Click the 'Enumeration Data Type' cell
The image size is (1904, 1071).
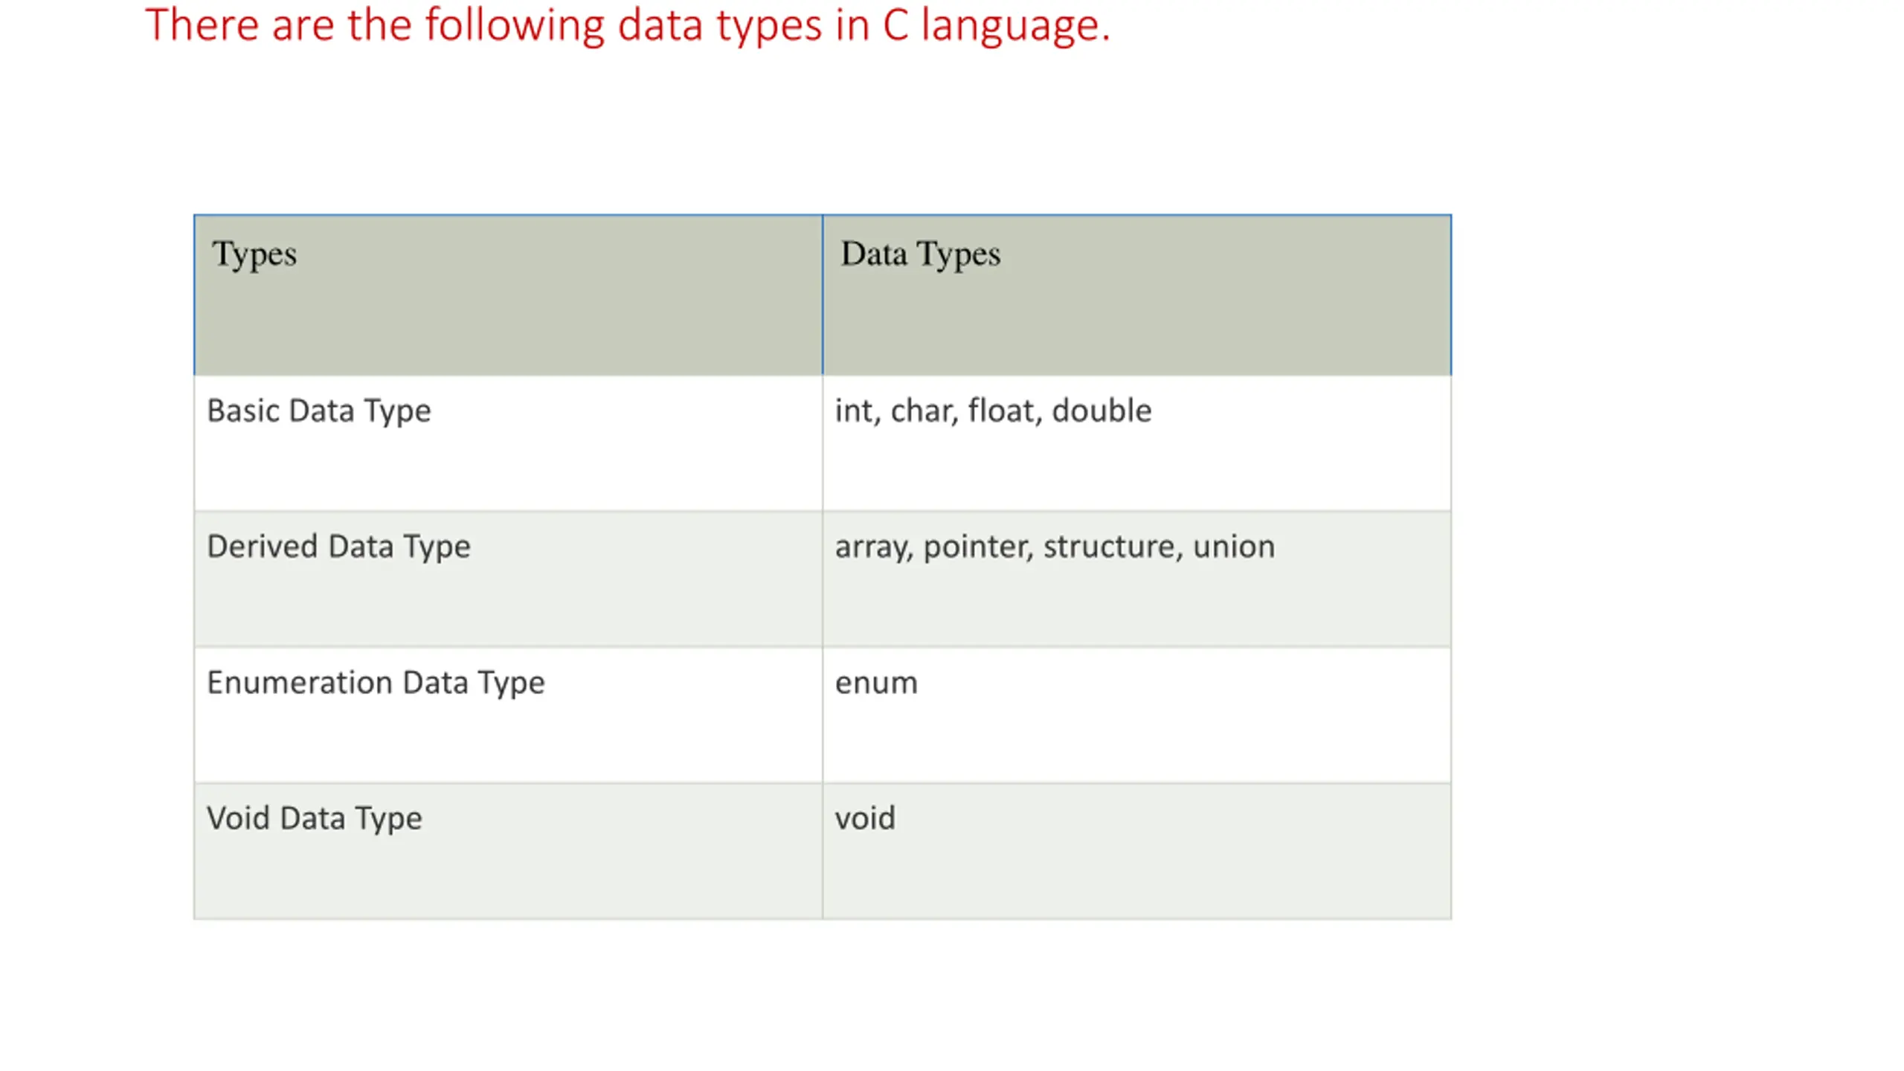click(x=508, y=715)
